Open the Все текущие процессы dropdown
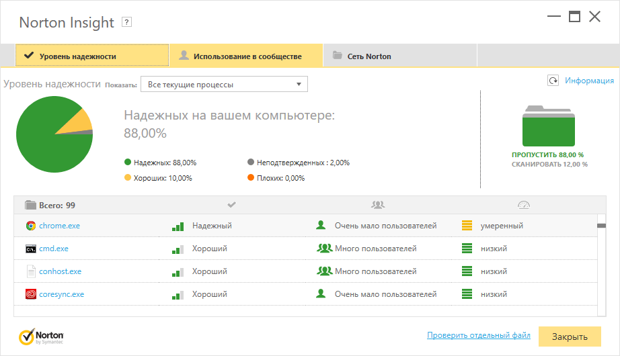Viewport: 620px width, 356px height. click(x=224, y=84)
